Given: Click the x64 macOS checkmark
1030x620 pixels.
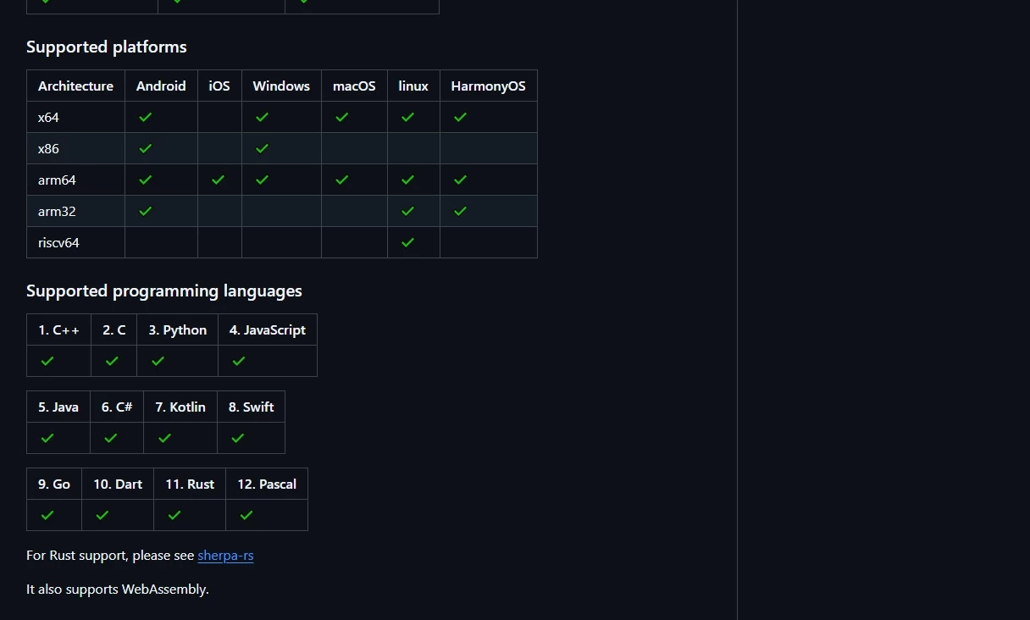Looking at the screenshot, I should tap(341, 118).
